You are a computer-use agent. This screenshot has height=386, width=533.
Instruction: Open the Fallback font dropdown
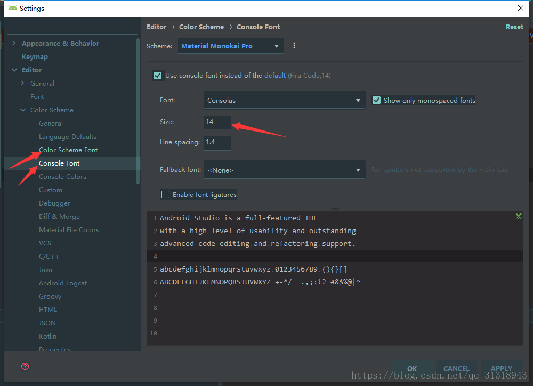tap(285, 170)
